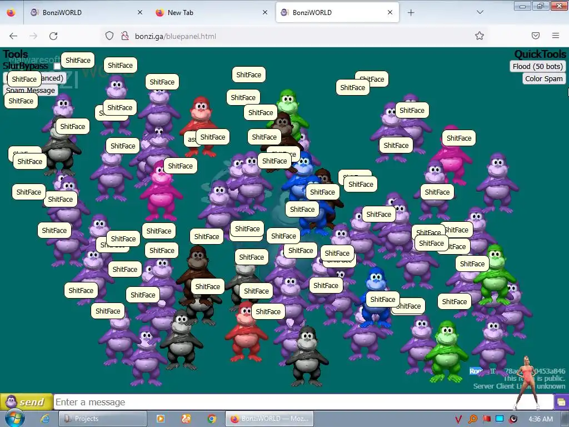Toggle the SlurBypass checkbox
This screenshot has width=569, height=427.
coord(57,66)
